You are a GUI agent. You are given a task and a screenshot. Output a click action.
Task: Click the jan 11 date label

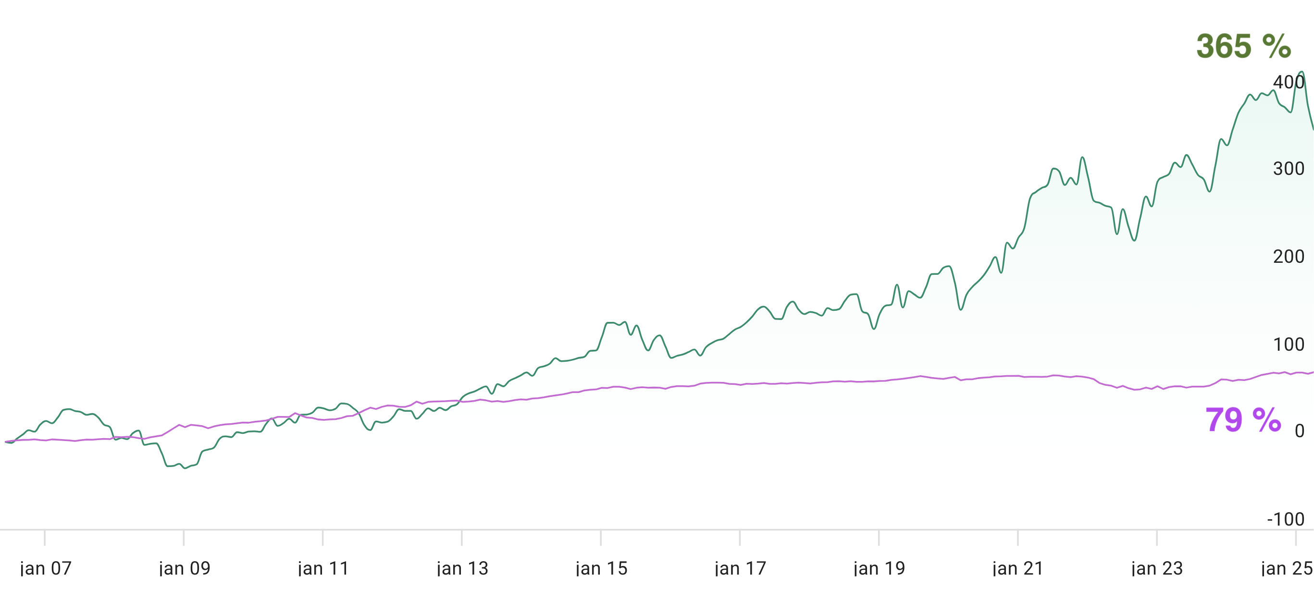pyautogui.click(x=323, y=568)
